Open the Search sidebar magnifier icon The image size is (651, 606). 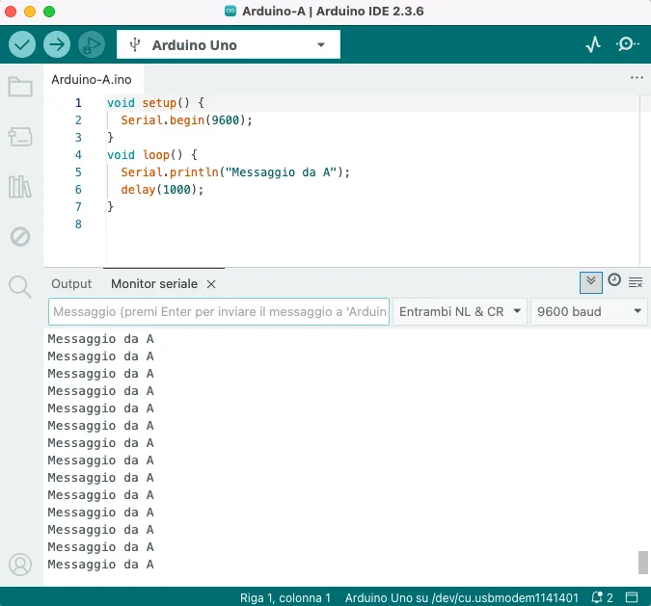tap(20, 286)
